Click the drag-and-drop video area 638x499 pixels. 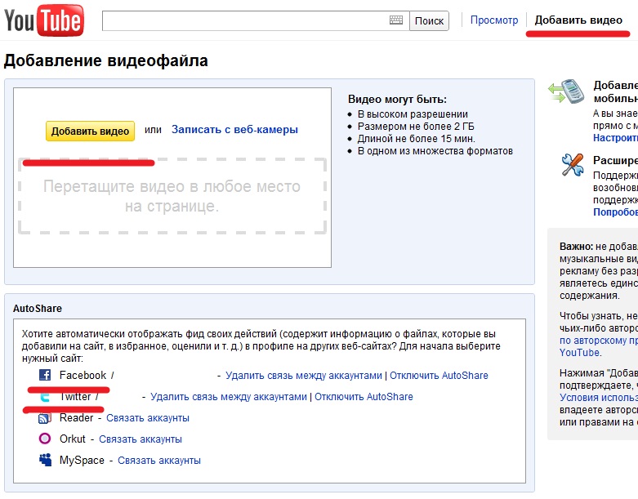172,196
